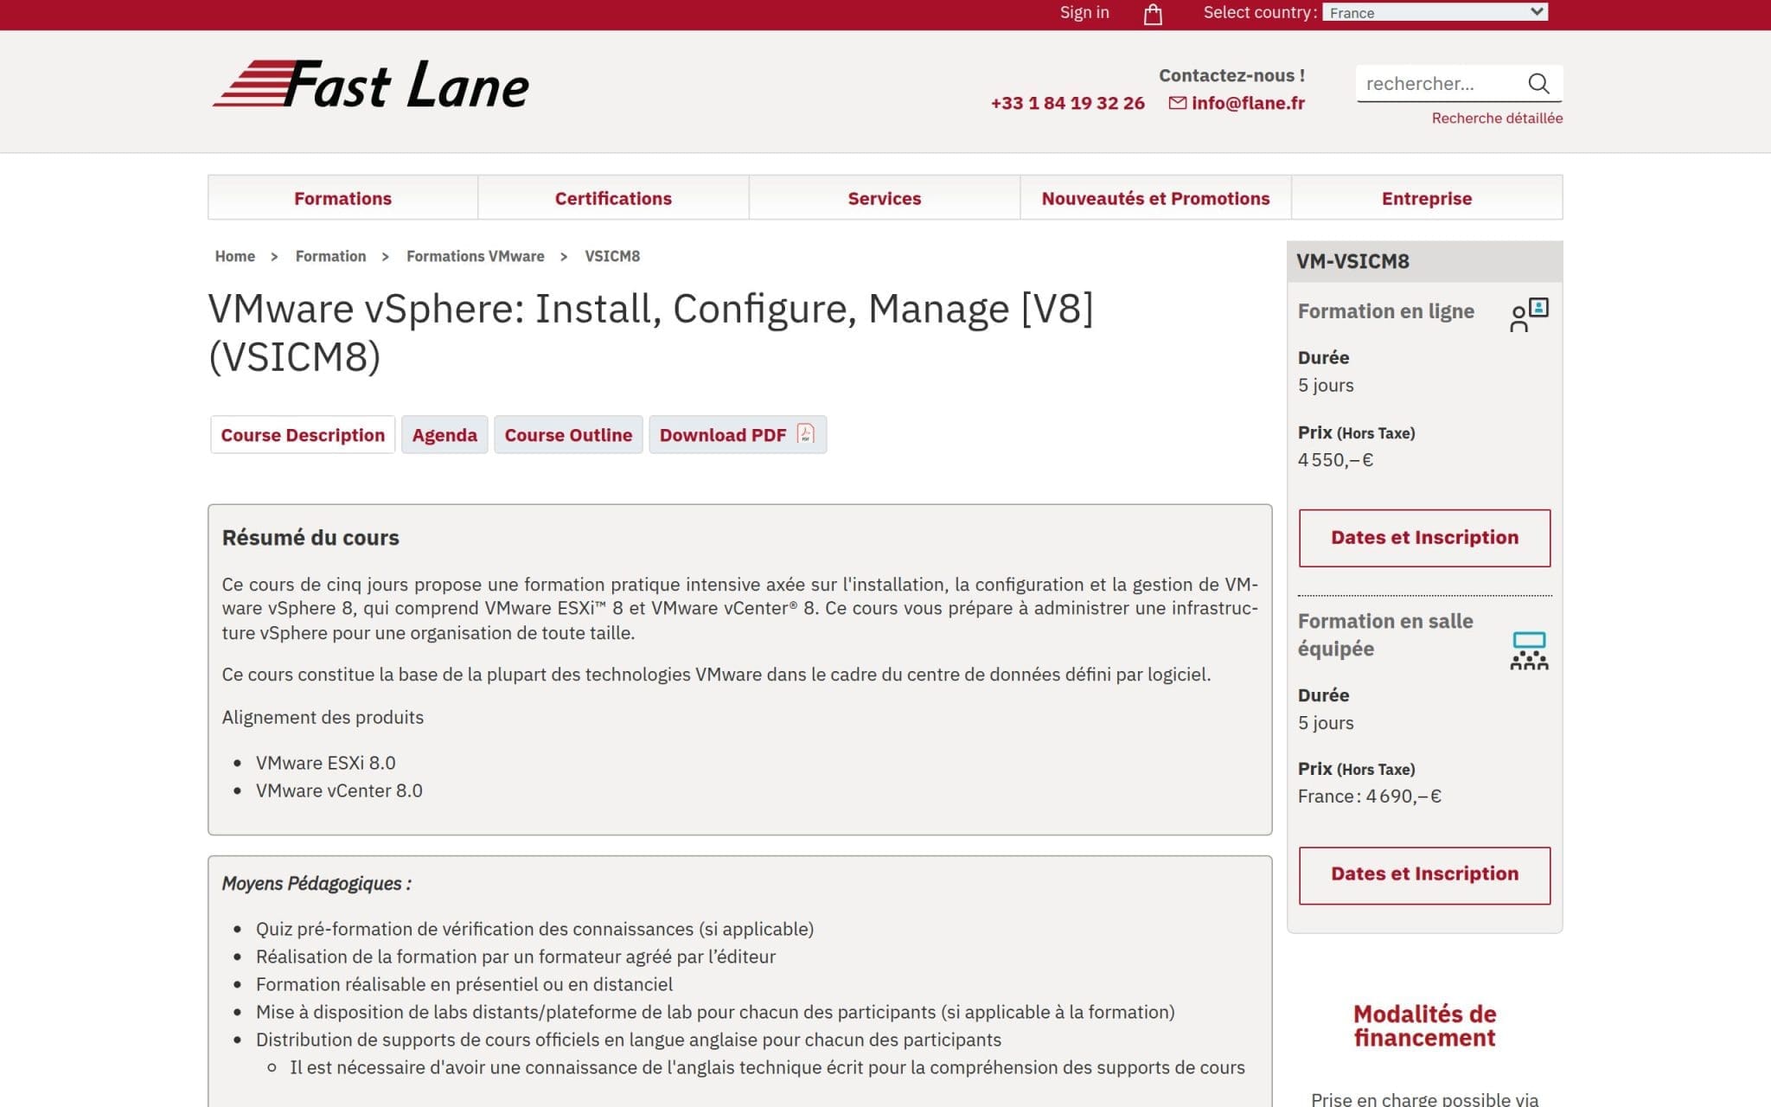Image resolution: width=1771 pixels, height=1107 pixels.
Task: Click Dates et Inscription for online training
Action: pos(1424,538)
